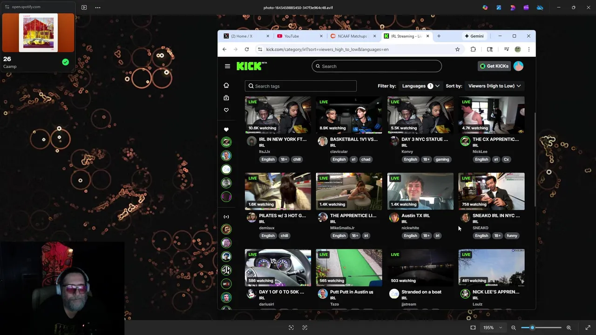Bookmark this page with the star icon
This screenshot has width=596, height=335.
457,49
